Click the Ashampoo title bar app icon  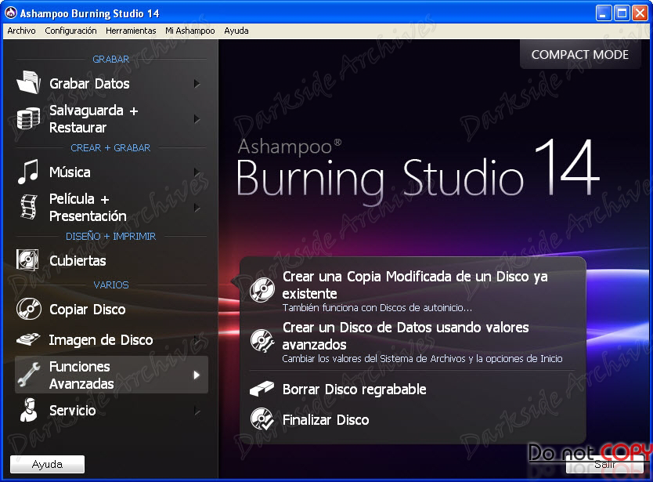(10, 13)
